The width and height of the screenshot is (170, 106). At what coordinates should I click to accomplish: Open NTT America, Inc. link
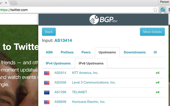(x=85, y=73)
